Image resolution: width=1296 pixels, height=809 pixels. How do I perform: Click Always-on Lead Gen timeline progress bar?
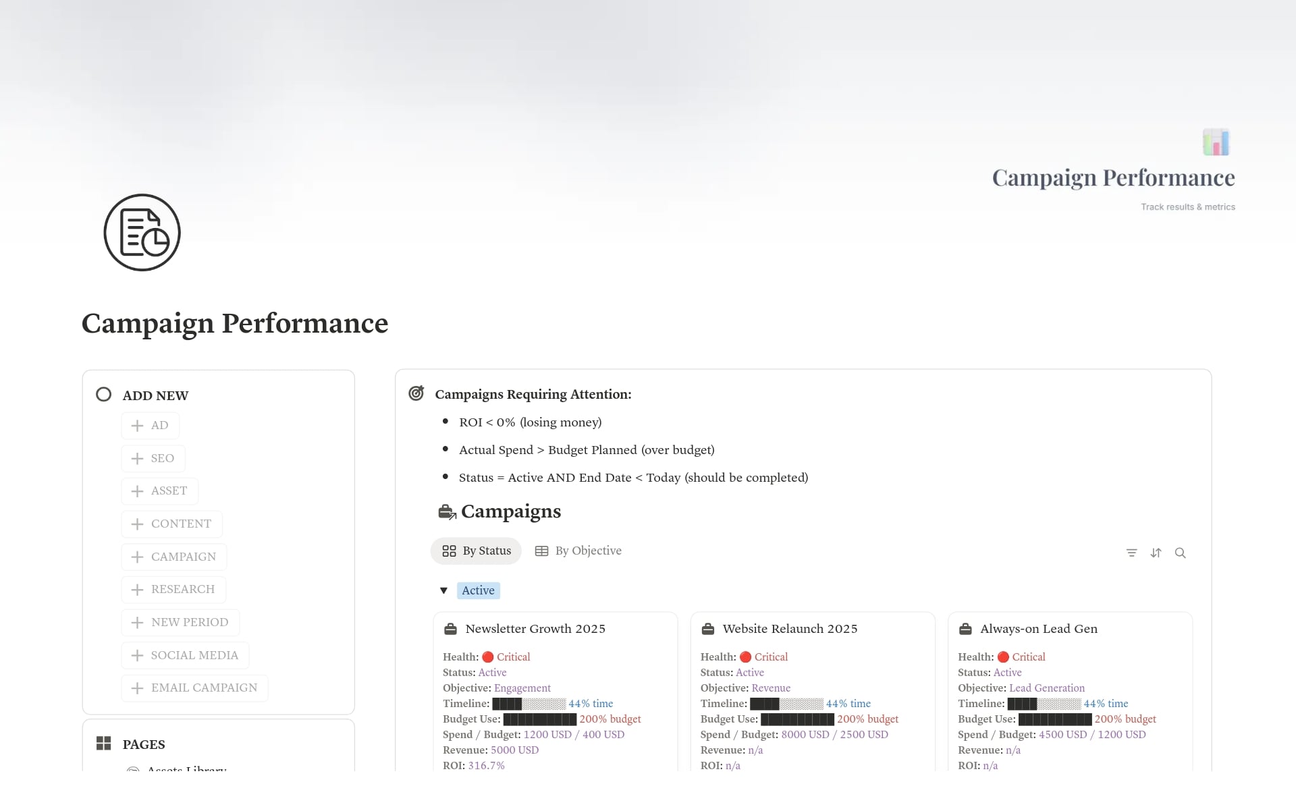[1044, 704]
